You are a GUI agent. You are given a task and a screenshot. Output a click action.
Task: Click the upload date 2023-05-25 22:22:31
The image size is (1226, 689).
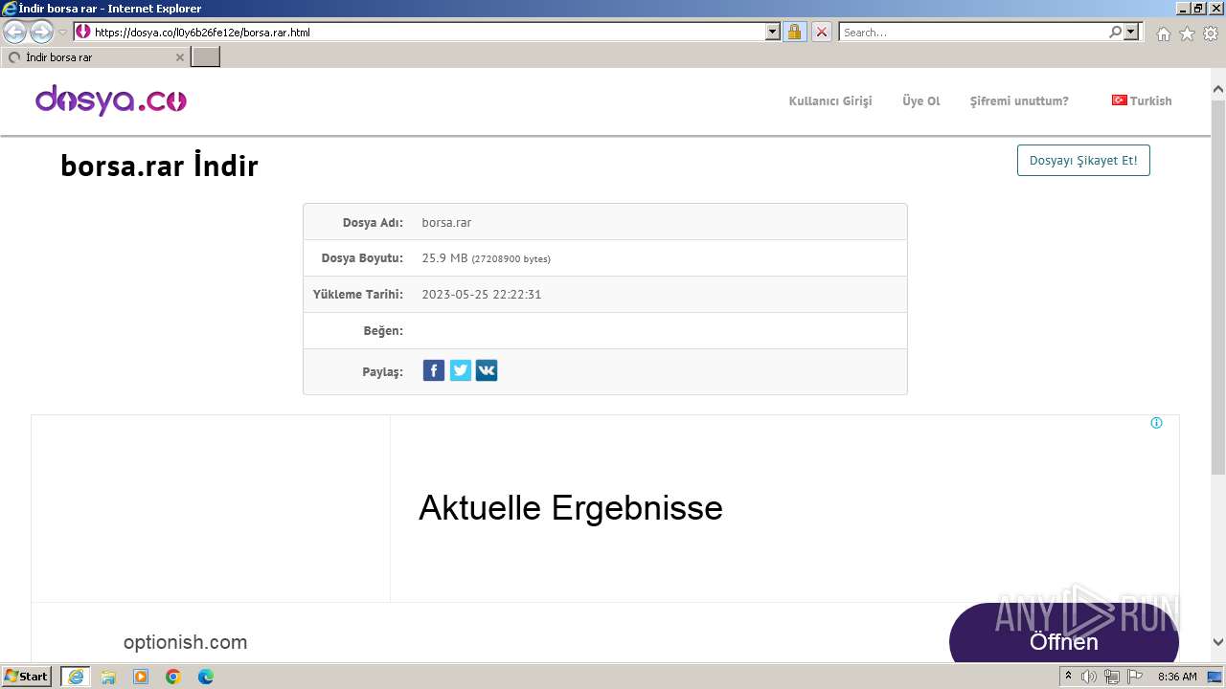tap(482, 295)
